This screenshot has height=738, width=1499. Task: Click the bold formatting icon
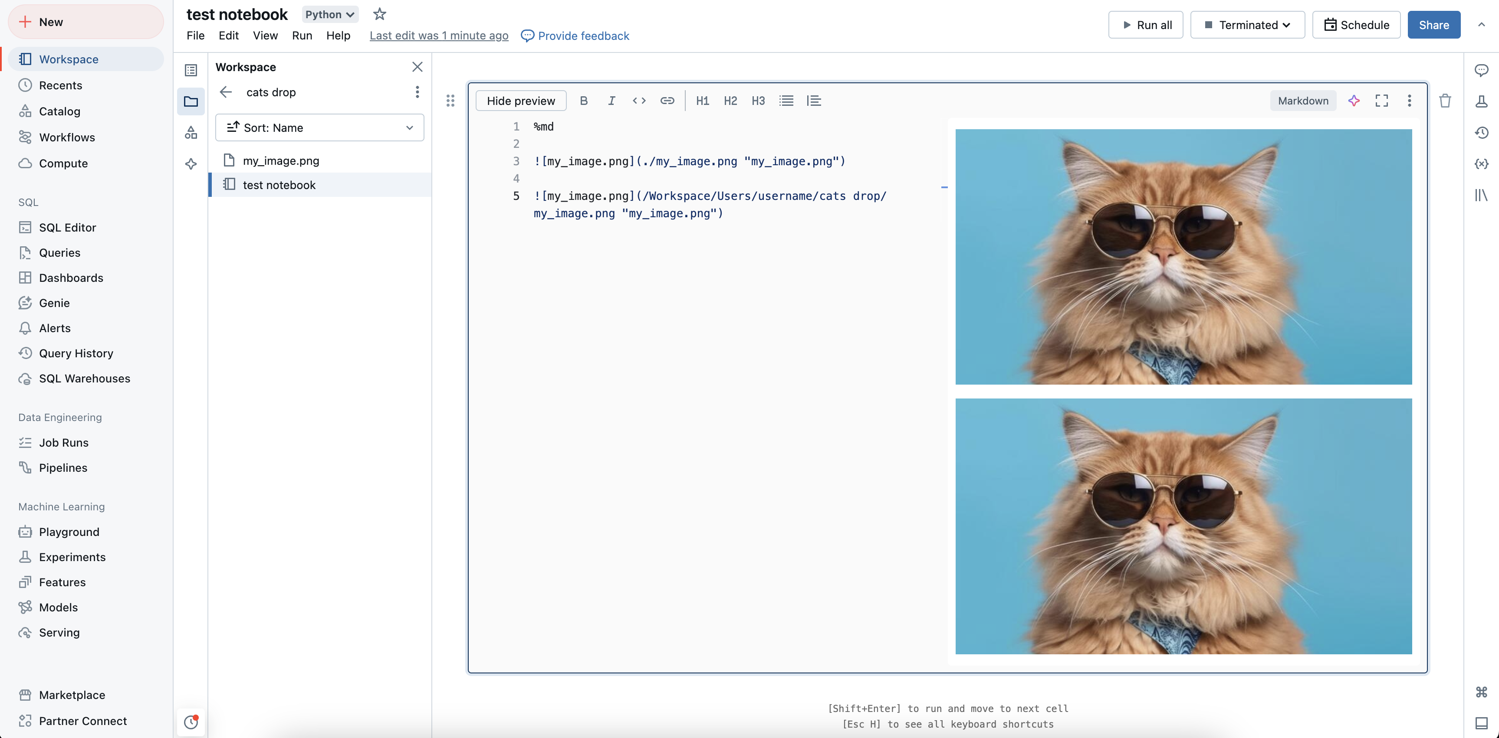coord(583,100)
